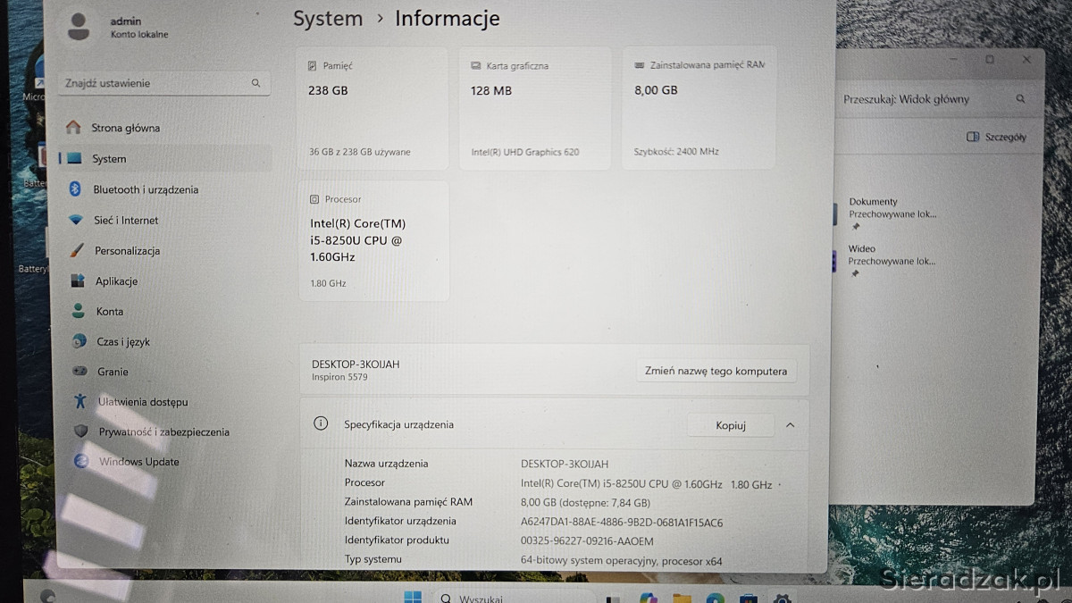1072x603 pixels.
Task: Open the Karta graficzna card
Action: [x=535, y=108]
